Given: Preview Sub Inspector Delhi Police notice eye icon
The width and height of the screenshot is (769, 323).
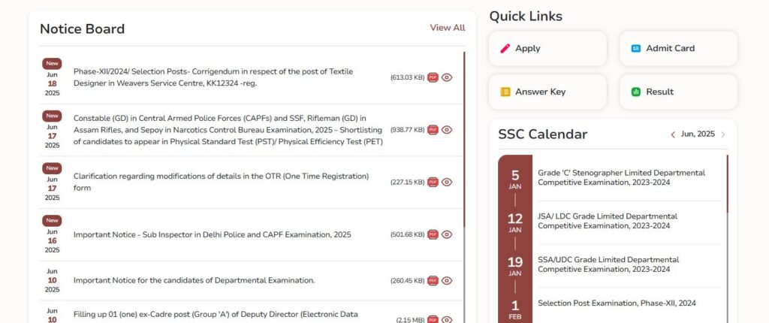Looking at the screenshot, I should (447, 234).
